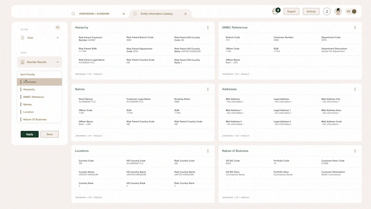Switch to the ANINVBANK / AUKBANK tab

pos(94,14)
